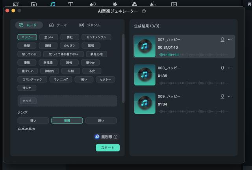
Task: Open more options for 009_ハッピー
Action: click(x=230, y=96)
